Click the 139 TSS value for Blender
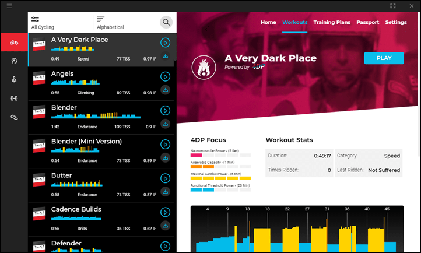 [x=122, y=126]
